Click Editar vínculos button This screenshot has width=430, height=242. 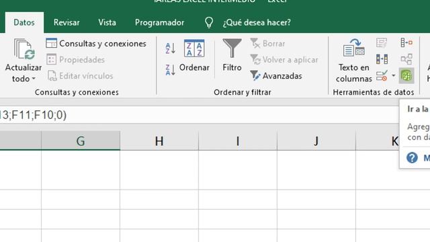80,76
